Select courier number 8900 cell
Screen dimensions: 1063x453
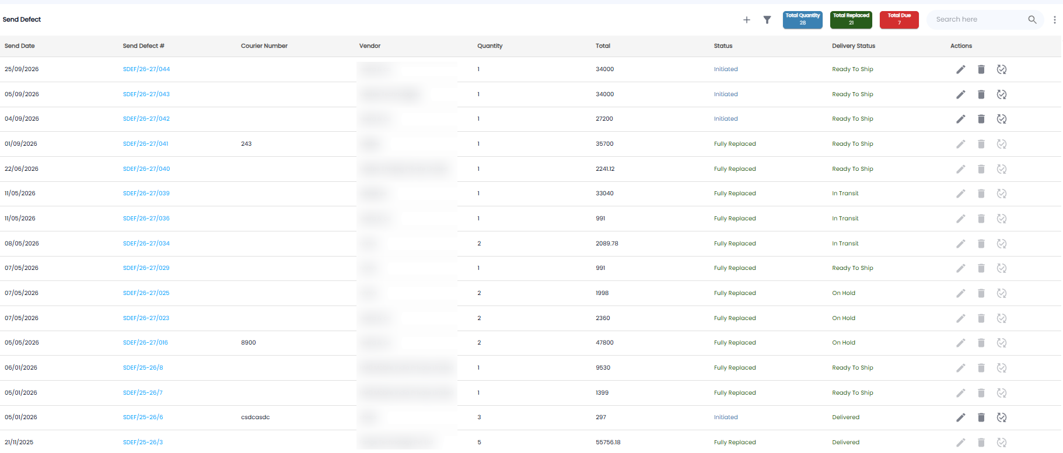(249, 343)
